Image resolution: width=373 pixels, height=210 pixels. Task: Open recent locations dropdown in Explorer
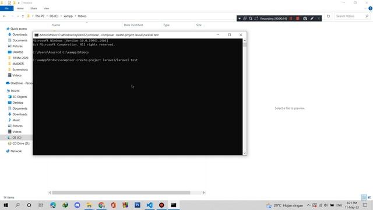[18, 16]
